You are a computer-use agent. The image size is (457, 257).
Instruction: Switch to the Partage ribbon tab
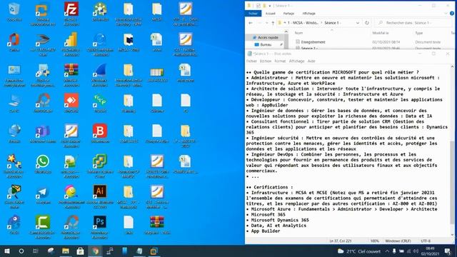pos(288,14)
